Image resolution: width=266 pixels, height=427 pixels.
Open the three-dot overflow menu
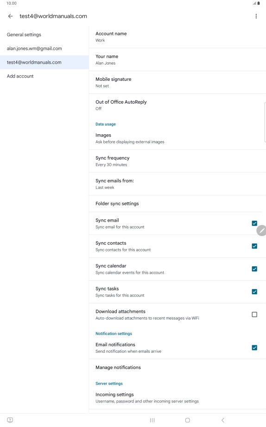(x=256, y=16)
